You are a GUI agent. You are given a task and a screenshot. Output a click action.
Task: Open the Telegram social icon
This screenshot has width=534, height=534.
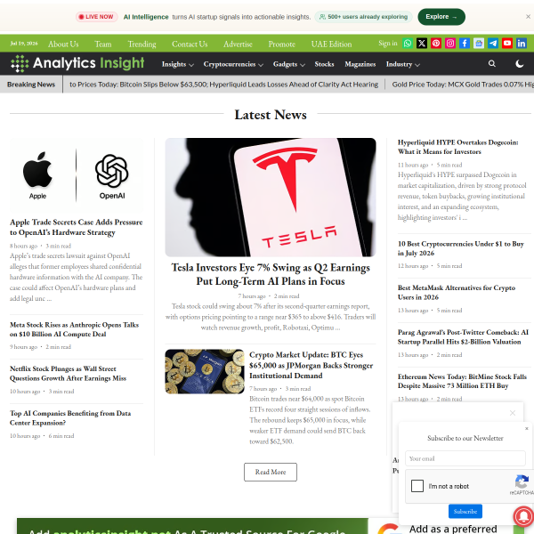[x=493, y=44]
